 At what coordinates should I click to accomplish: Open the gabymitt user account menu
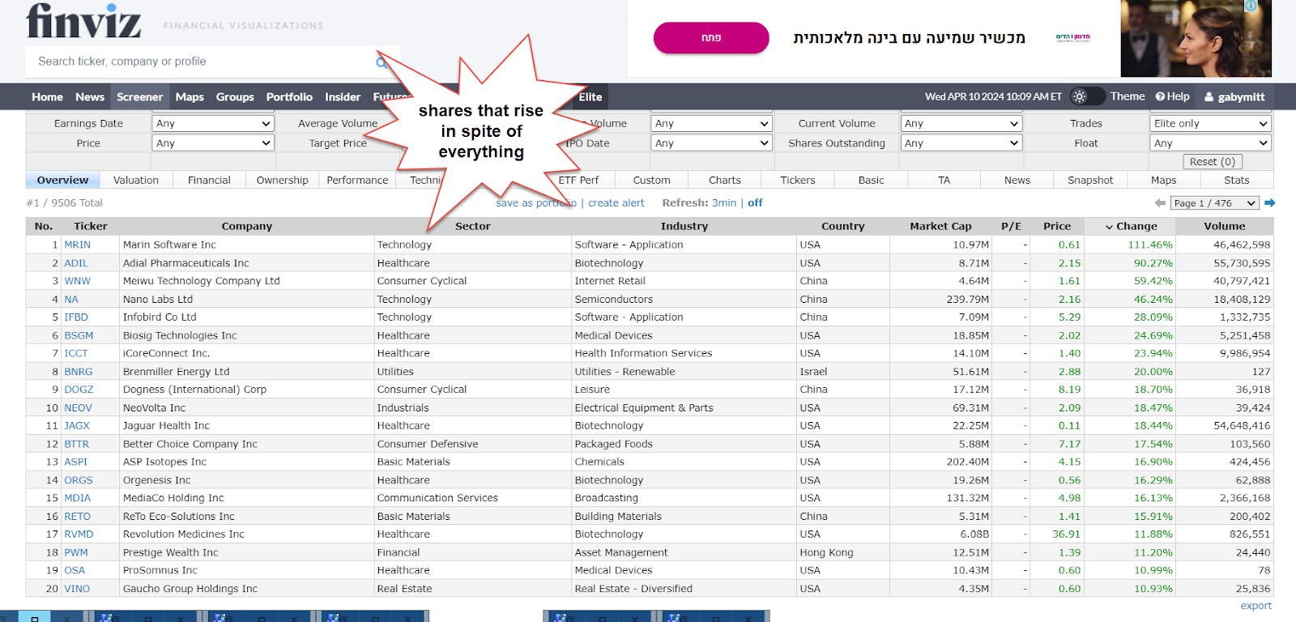(1234, 96)
